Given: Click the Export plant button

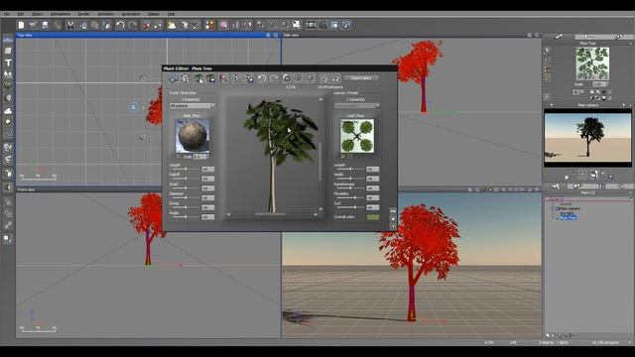Looking at the screenshot, I should (361, 77).
